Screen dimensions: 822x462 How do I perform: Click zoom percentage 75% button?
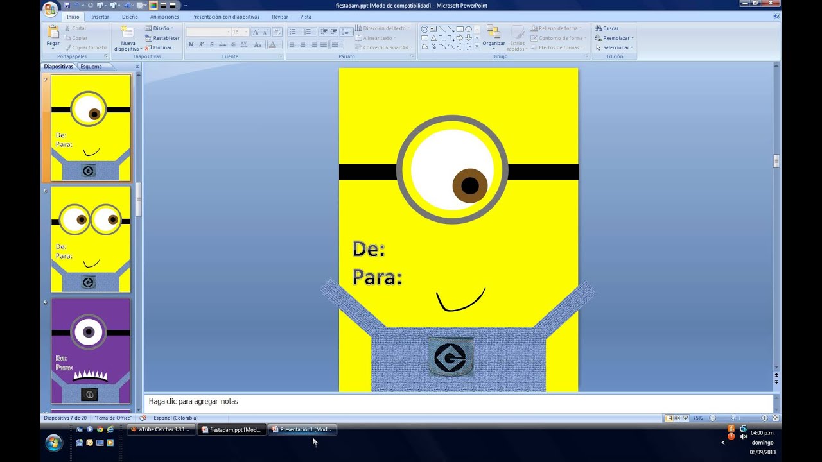(x=697, y=418)
